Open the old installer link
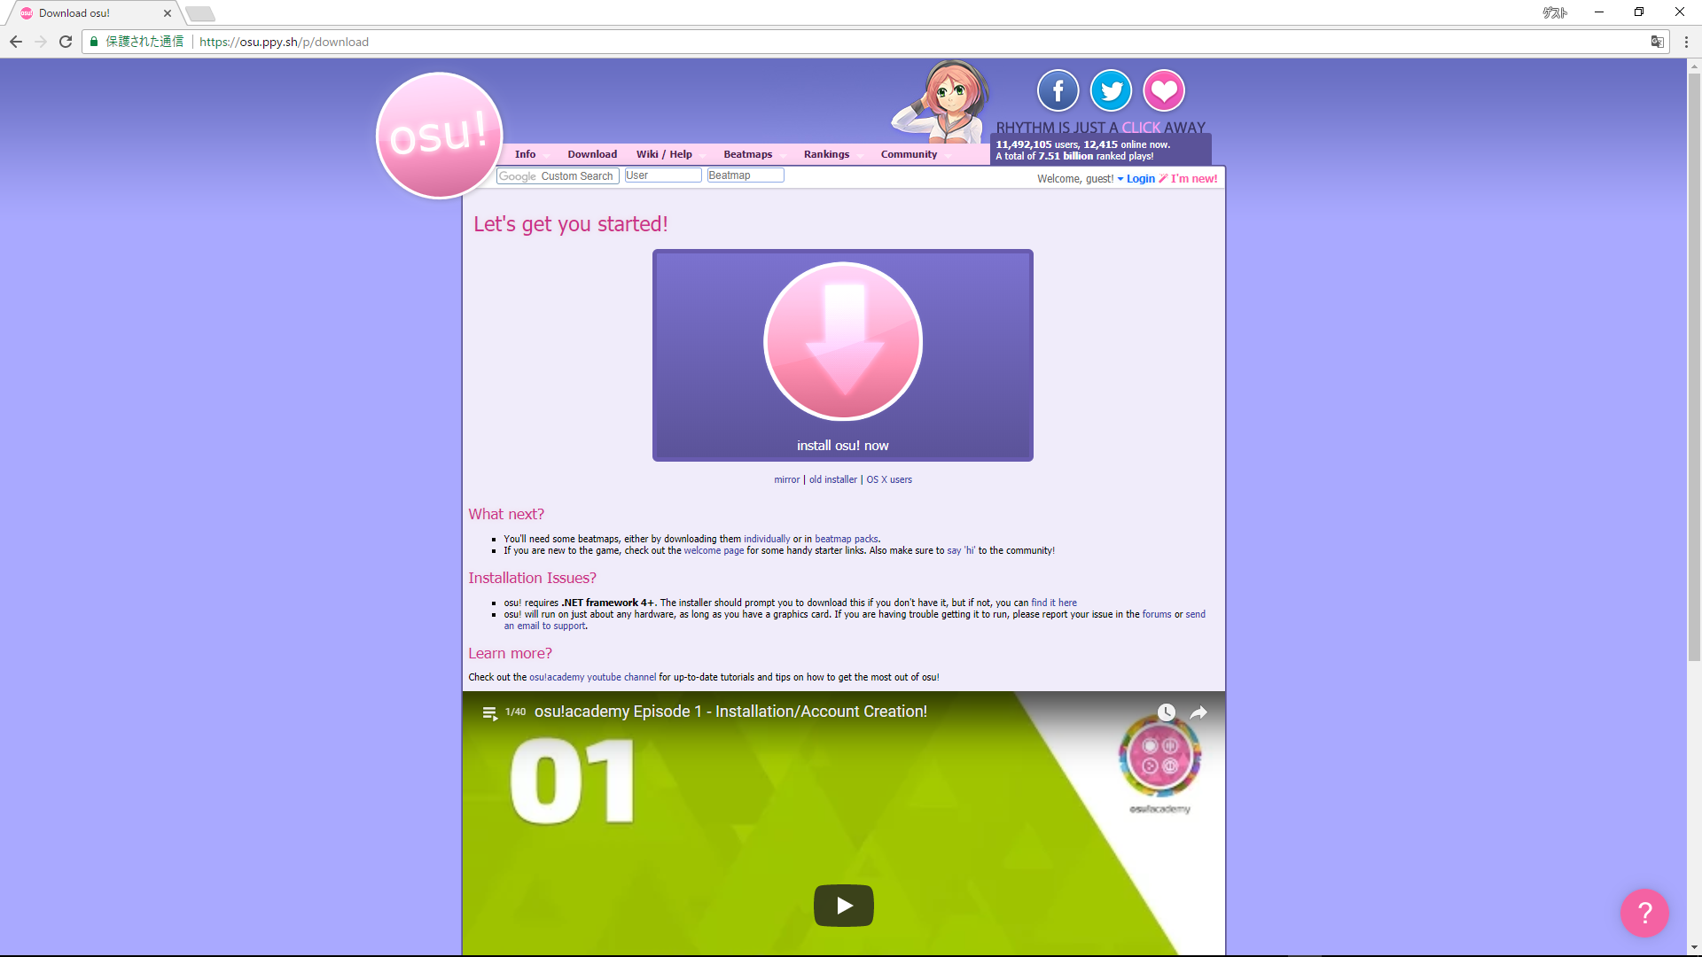The height and width of the screenshot is (957, 1702). [x=833, y=479]
